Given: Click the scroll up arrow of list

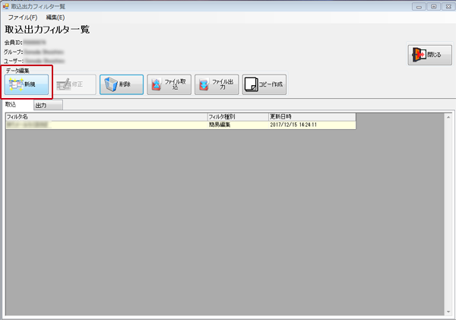Looking at the screenshot, I should pos(448,118).
